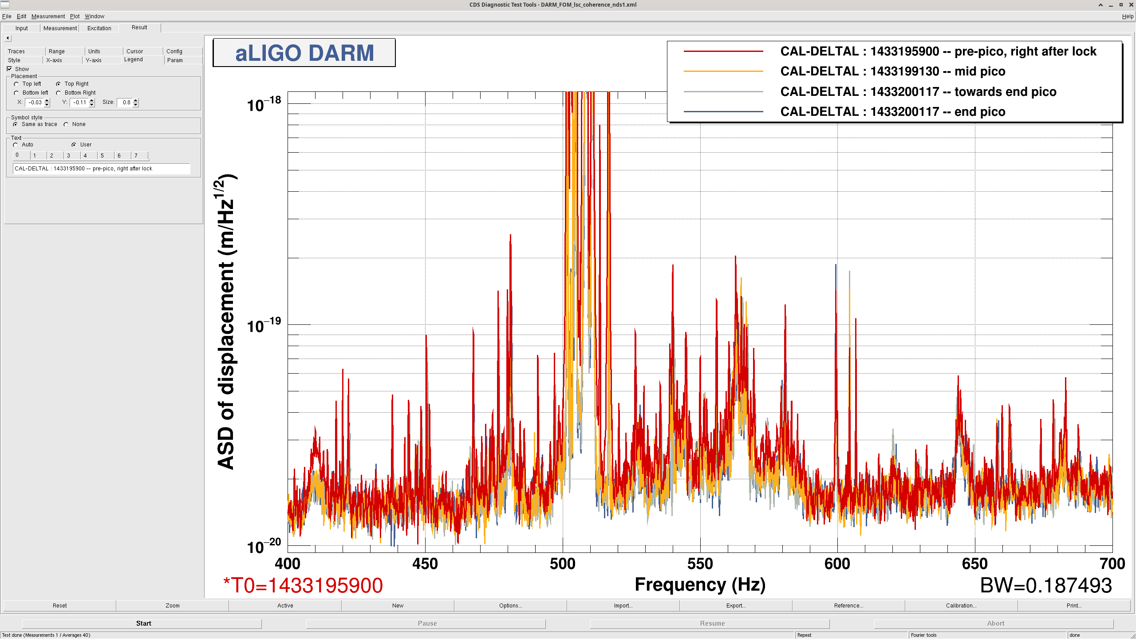Open the Calibration dialog
The image size is (1136, 639).
(x=962, y=606)
